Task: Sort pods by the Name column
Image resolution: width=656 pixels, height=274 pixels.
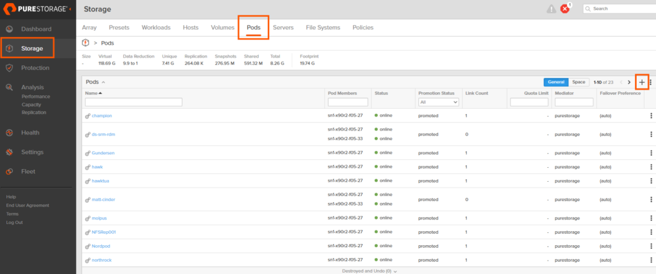Action: pyautogui.click(x=95, y=93)
